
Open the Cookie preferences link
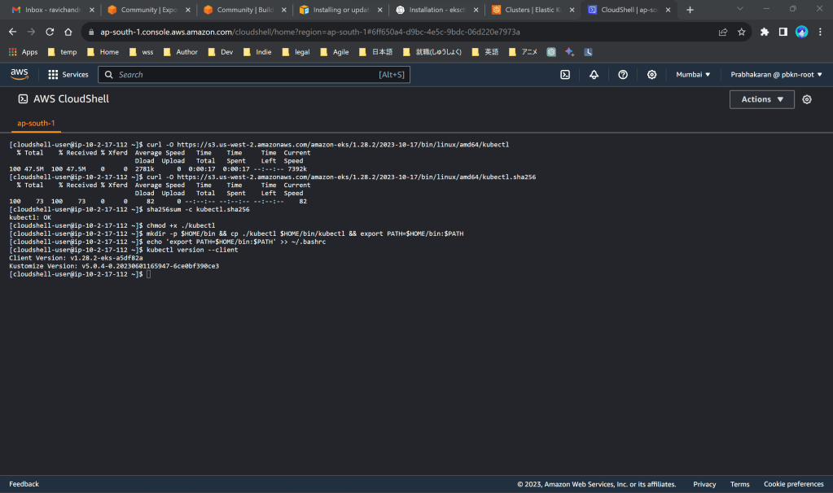coord(793,484)
